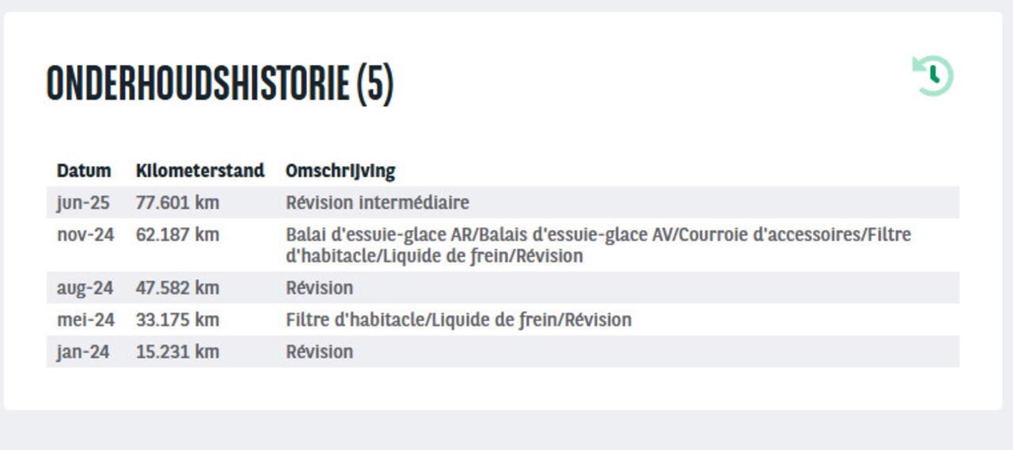This screenshot has height=450, width=1013.
Task: Click the maintenance history clock icon
Action: 933,76
